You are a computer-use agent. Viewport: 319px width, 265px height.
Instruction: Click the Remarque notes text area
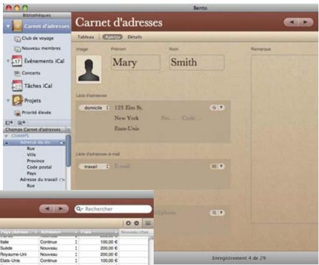285,139
